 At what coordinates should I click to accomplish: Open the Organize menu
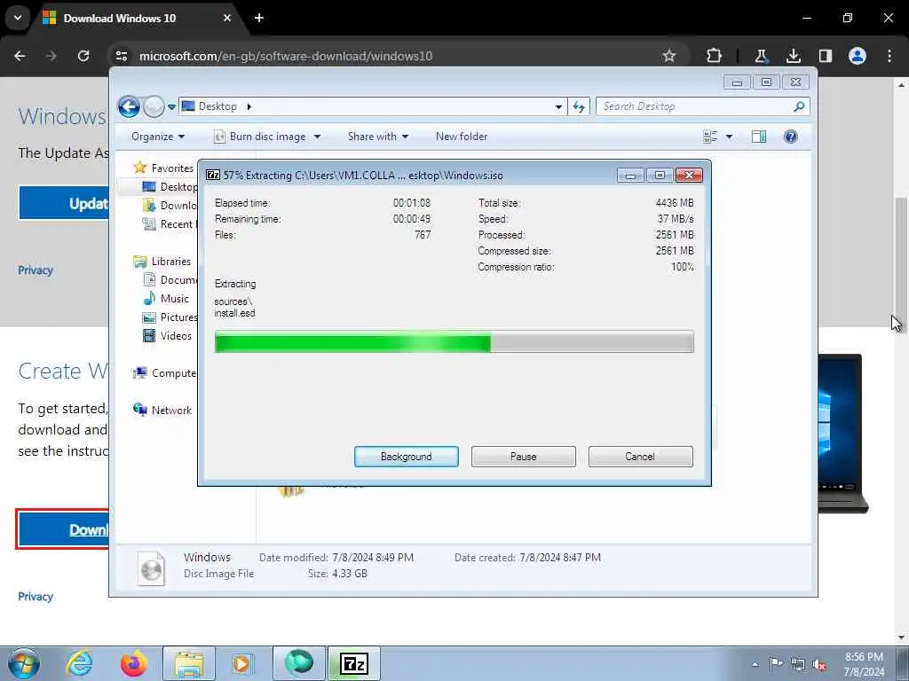(158, 137)
